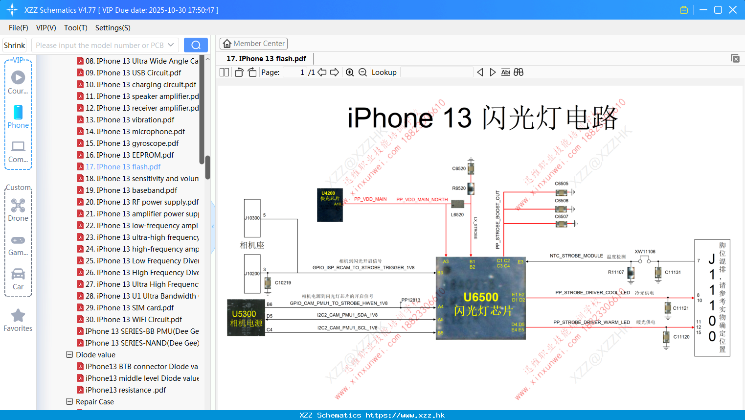745x420 pixels.
Task: Rotate the page clockwise
Action: 252,72
